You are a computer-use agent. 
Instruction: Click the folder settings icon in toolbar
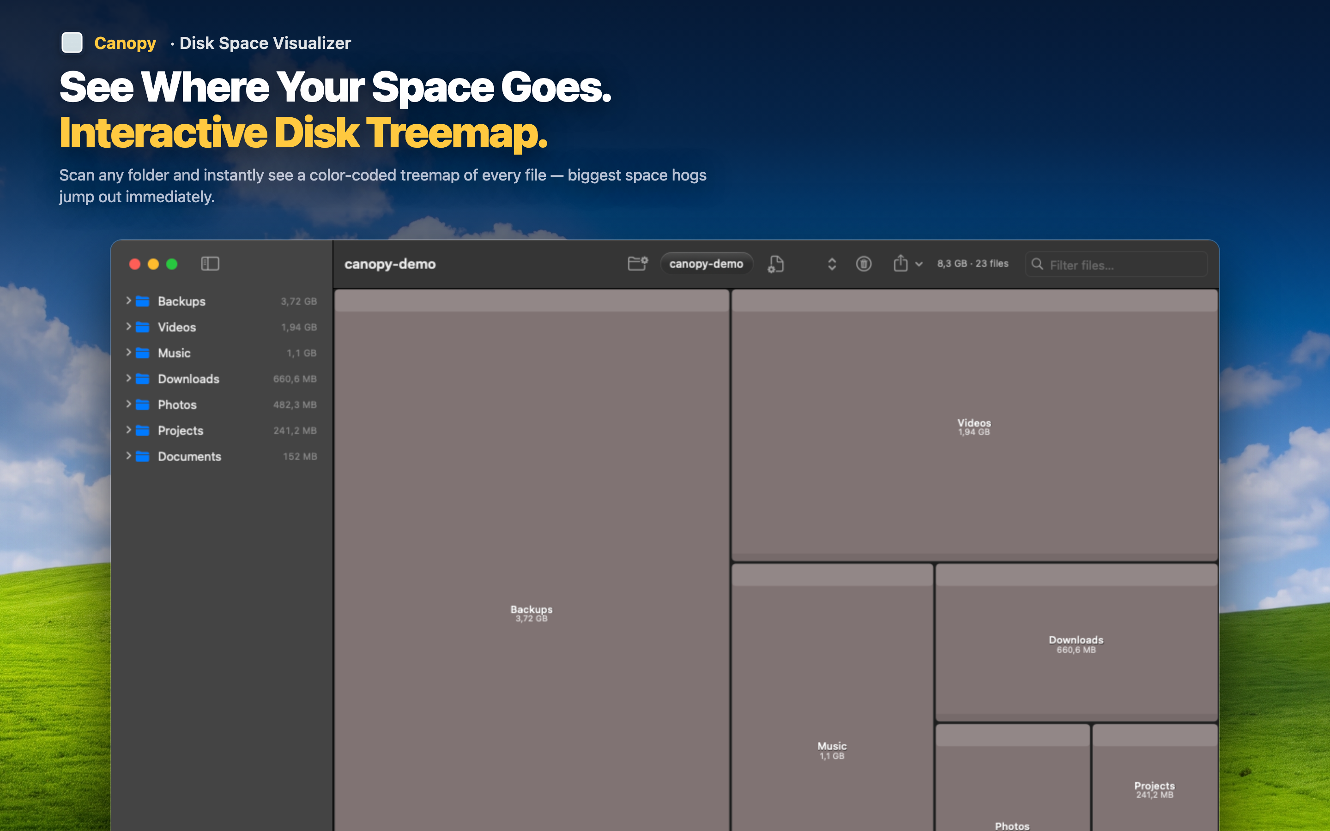pyautogui.click(x=637, y=264)
